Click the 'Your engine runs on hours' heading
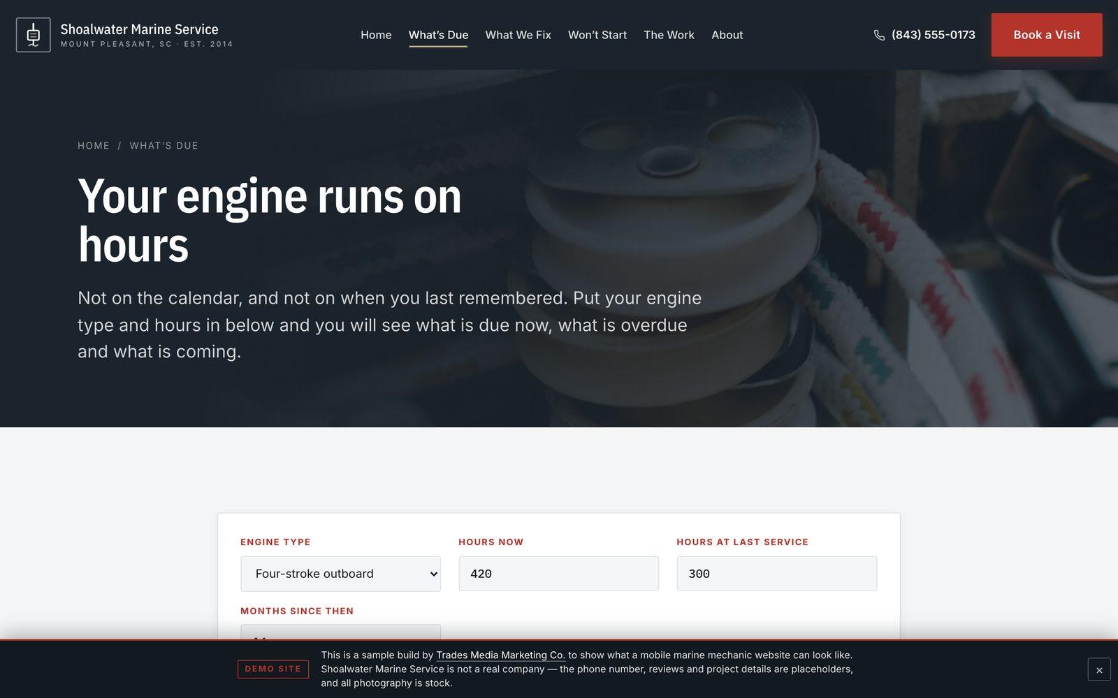Image resolution: width=1118 pixels, height=698 pixels. point(270,221)
